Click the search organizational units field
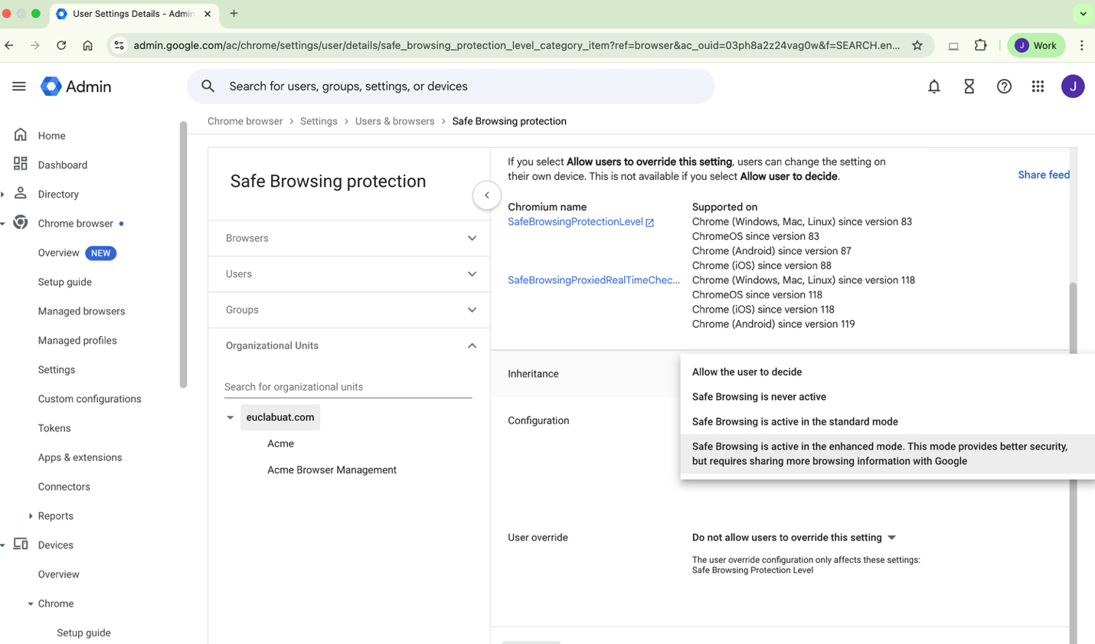The height and width of the screenshot is (644, 1095). (x=348, y=387)
